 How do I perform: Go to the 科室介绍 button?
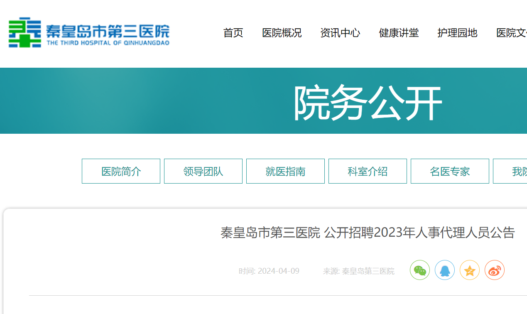pos(368,171)
